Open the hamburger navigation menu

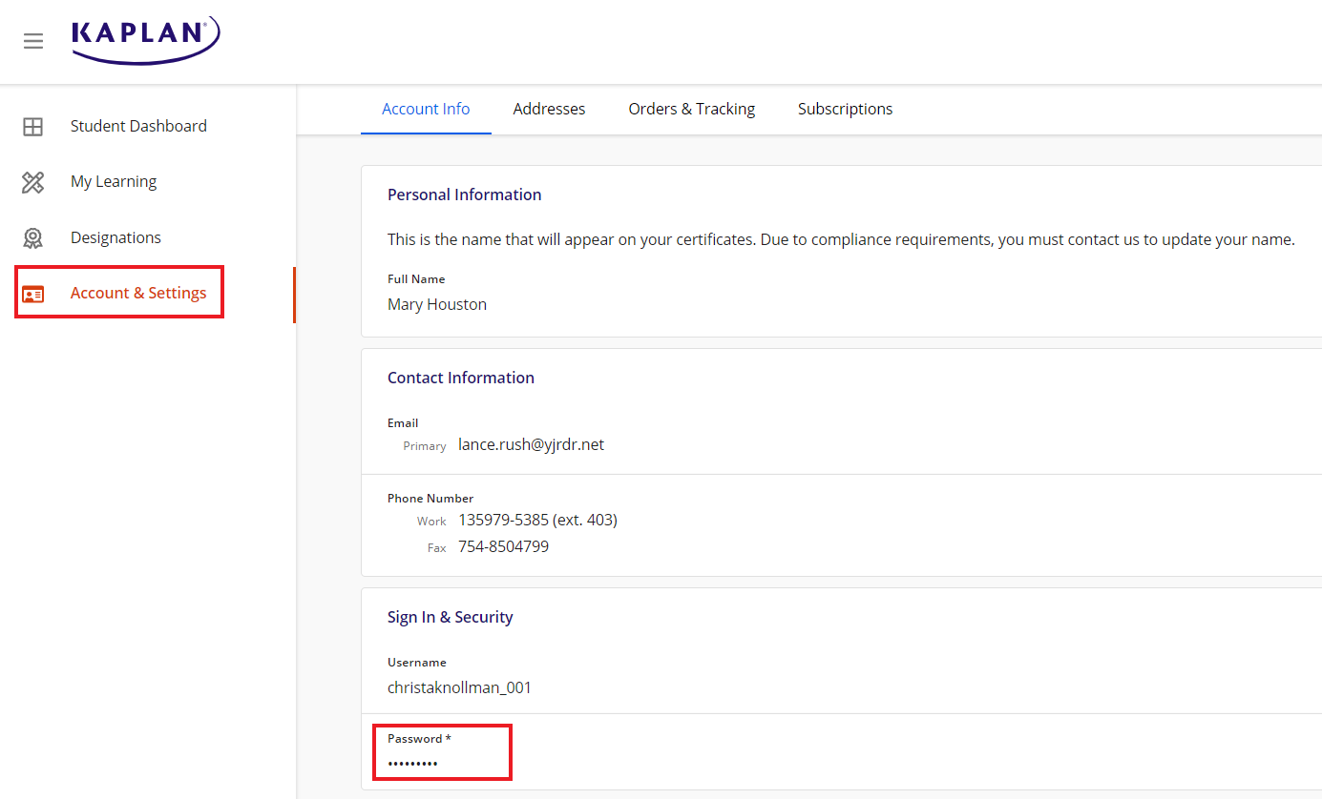(x=33, y=41)
